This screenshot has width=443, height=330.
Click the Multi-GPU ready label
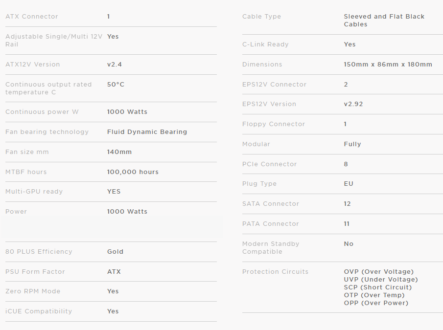[x=34, y=192]
